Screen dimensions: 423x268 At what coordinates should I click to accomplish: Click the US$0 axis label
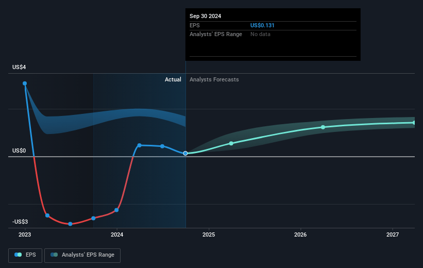[19, 150]
